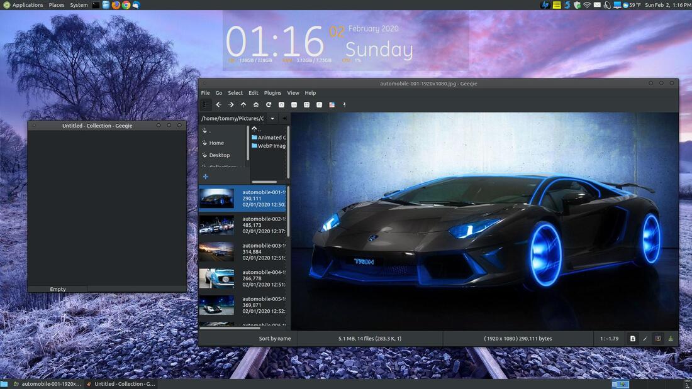Image resolution: width=692 pixels, height=389 pixels.
Task: Open the zoom ratio 1:~1.79 control
Action: [x=609, y=339]
